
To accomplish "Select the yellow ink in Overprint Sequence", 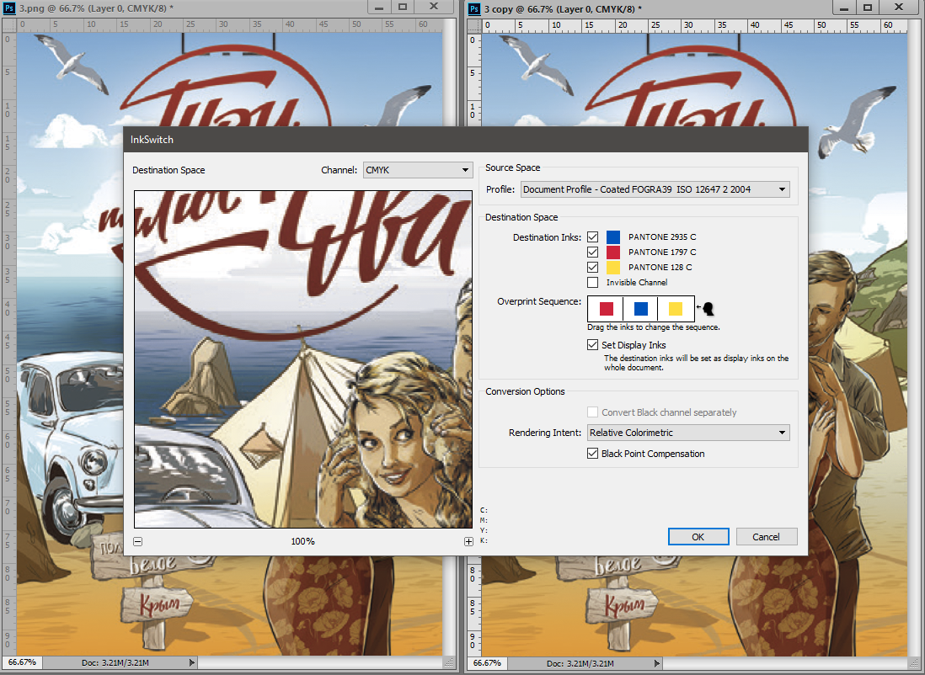I will [676, 308].
